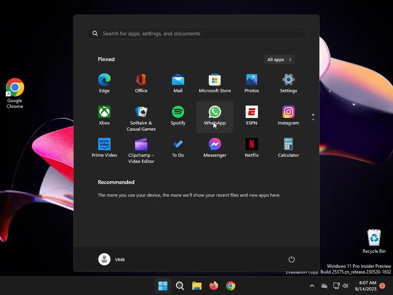Open Microsoft Store
Viewport: 393px width, 295px height.
tap(215, 83)
